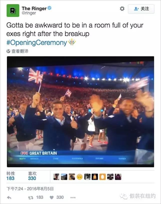Click the blue verified badge
The image size is (161, 204).
[x=50, y=8]
